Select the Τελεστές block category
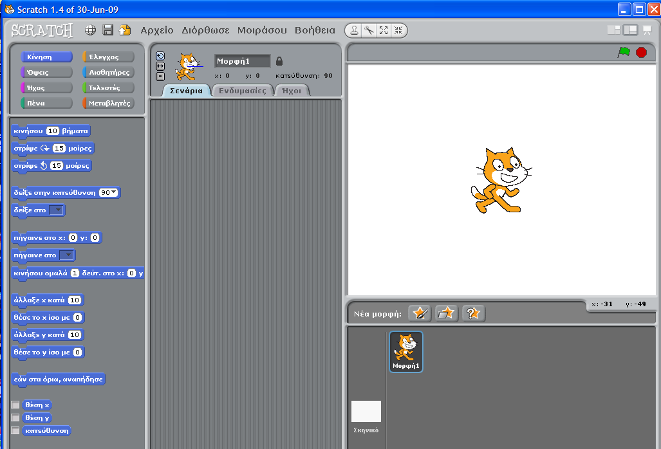Viewport: 661px width, 449px height. 108,87
